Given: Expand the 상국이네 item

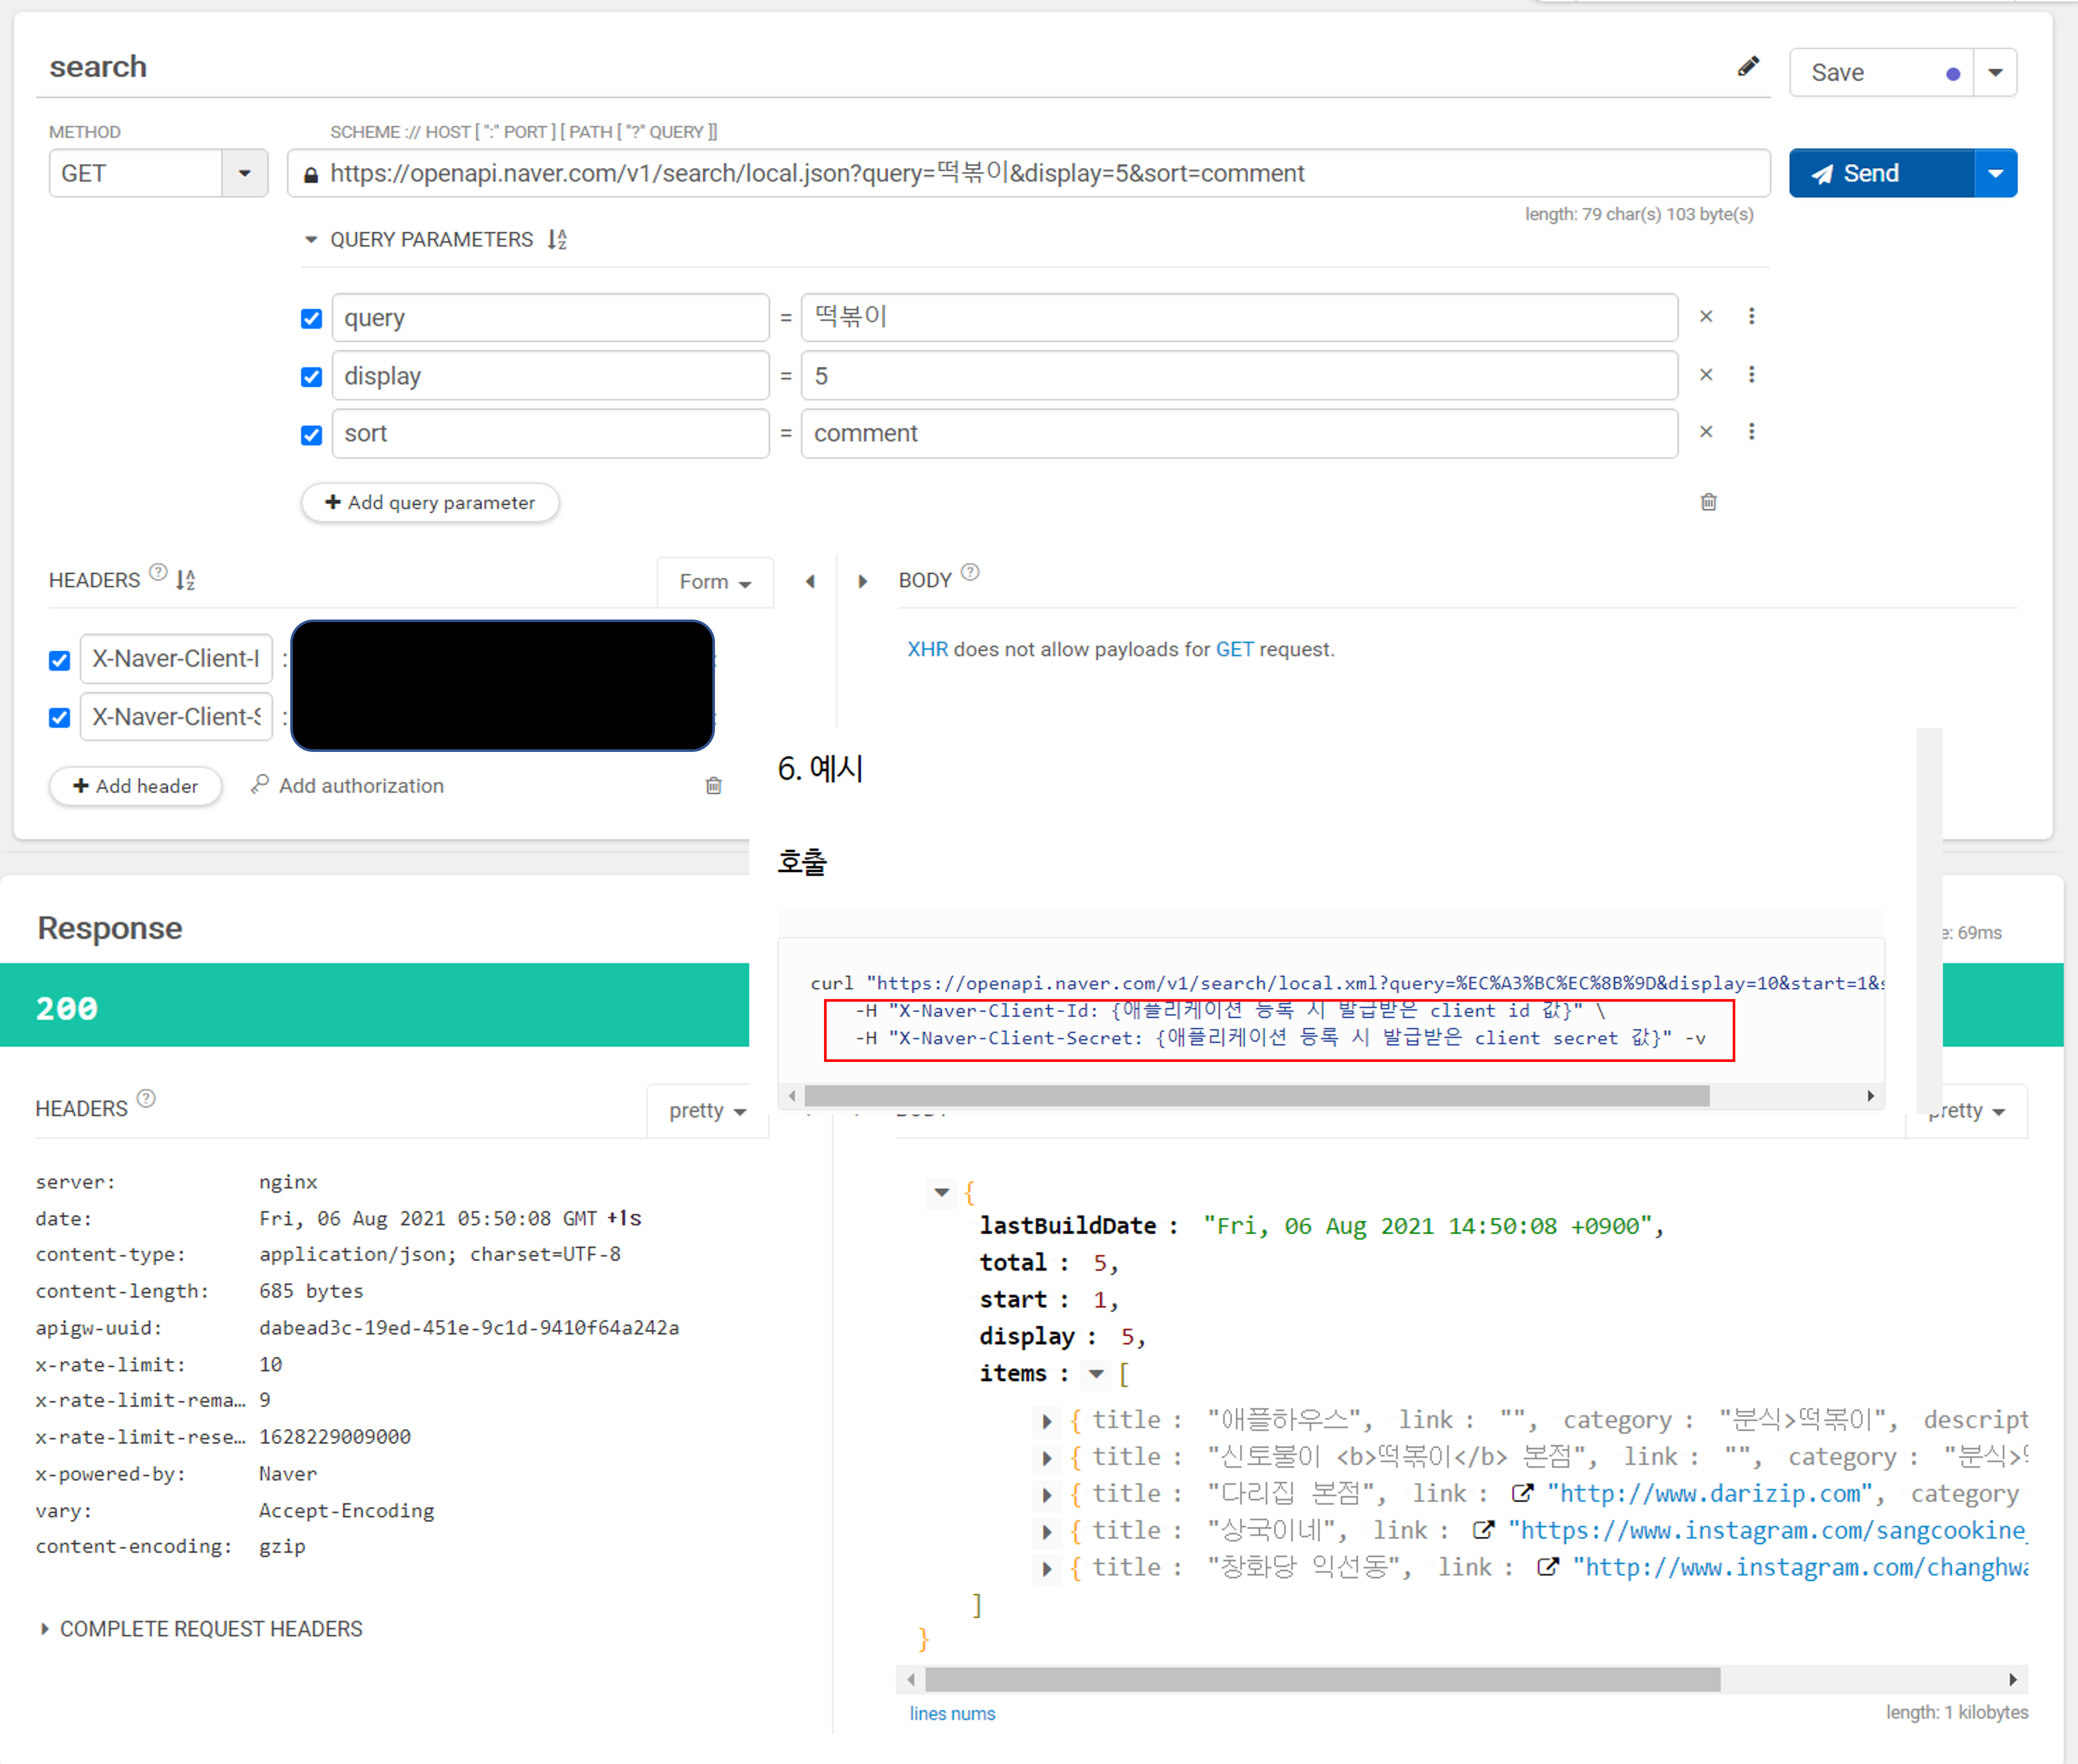Looking at the screenshot, I should pyautogui.click(x=1046, y=1532).
